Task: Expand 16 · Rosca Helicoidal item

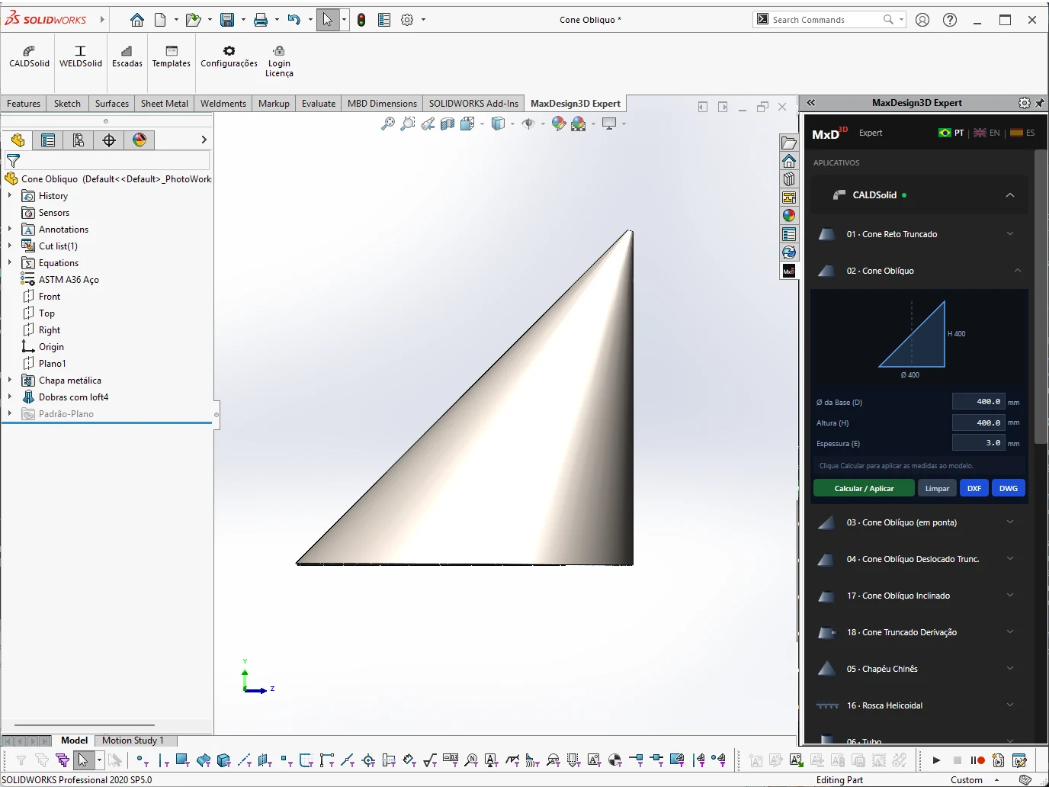Action: pyautogui.click(x=1010, y=705)
